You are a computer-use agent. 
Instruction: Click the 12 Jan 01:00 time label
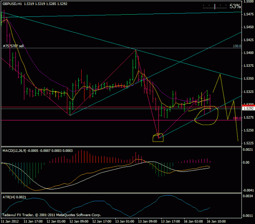pos(56,222)
